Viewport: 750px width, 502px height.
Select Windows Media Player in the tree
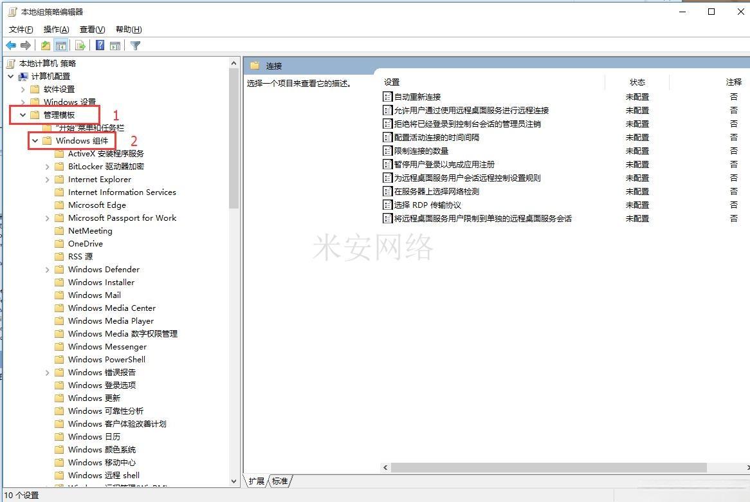111,321
